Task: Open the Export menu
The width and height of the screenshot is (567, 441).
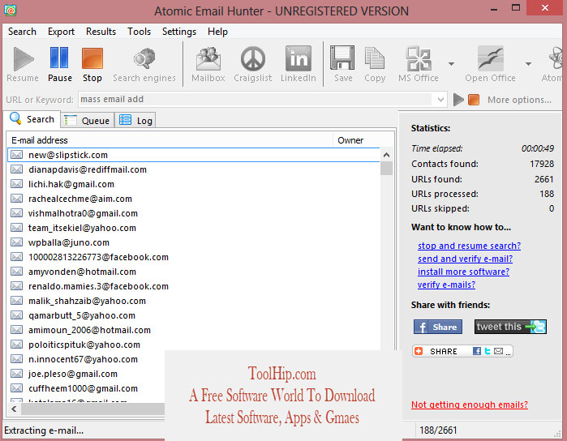Action: (x=61, y=32)
